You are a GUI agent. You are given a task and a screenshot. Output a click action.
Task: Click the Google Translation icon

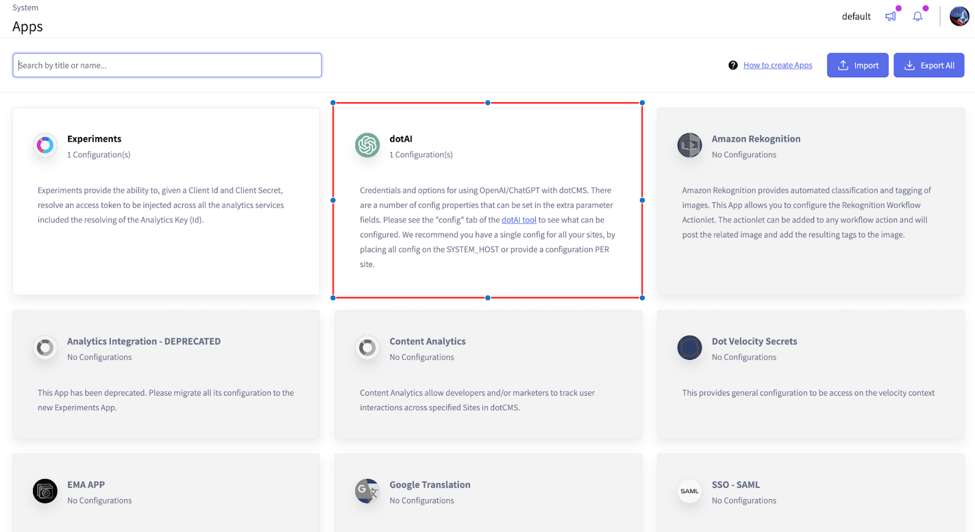click(367, 491)
